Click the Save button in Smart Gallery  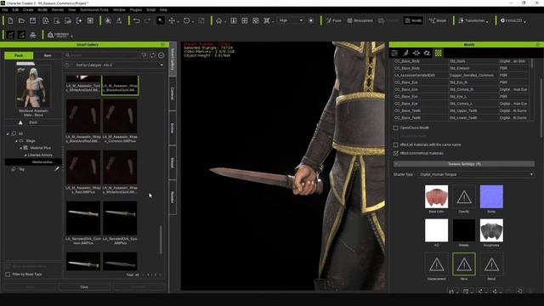(x=84, y=287)
